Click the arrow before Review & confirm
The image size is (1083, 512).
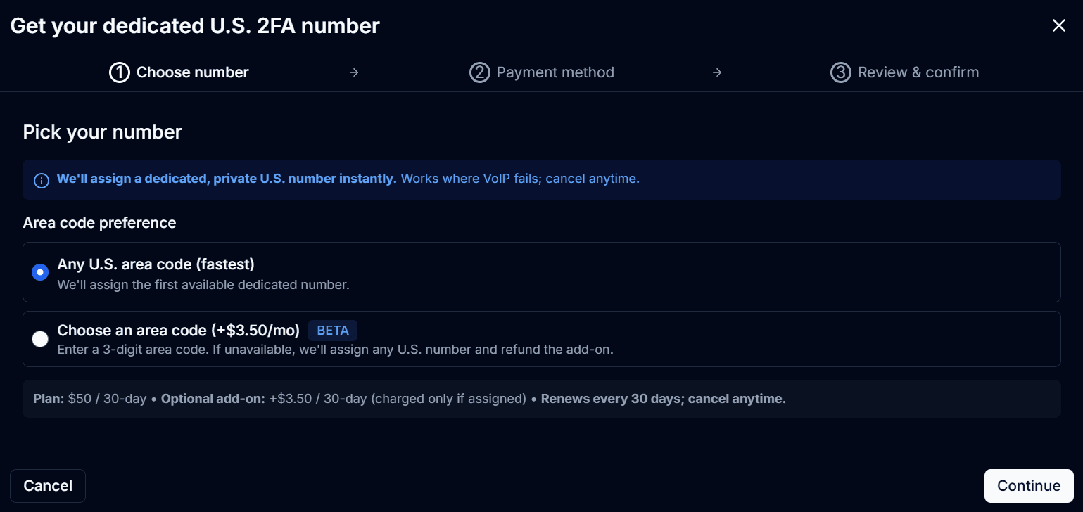[x=716, y=72]
